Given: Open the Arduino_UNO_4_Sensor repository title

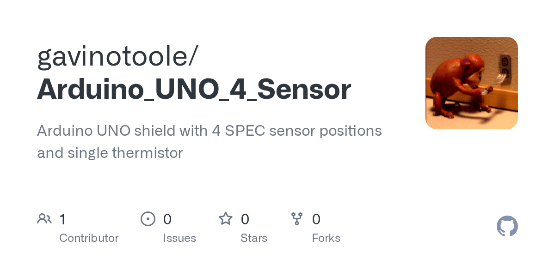Looking at the screenshot, I should coord(194,90).
